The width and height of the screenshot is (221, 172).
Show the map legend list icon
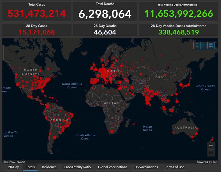point(204,46)
